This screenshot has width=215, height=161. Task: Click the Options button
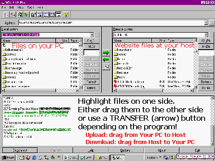pyautogui.click(x=126, y=150)
